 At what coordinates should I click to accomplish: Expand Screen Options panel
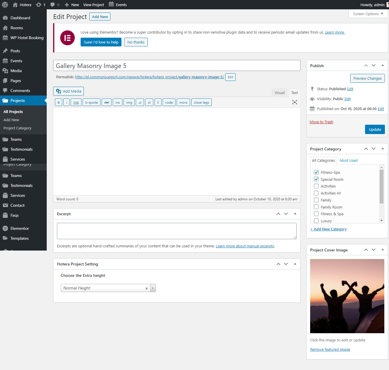pyautogui.click(x=368, y=14)
